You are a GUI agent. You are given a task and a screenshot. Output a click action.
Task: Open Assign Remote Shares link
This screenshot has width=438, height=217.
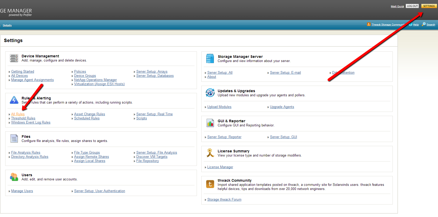92,157
